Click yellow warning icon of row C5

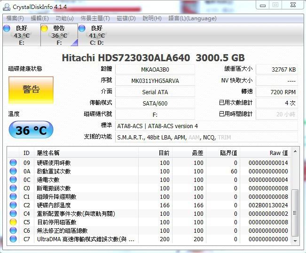click(13, 222)
